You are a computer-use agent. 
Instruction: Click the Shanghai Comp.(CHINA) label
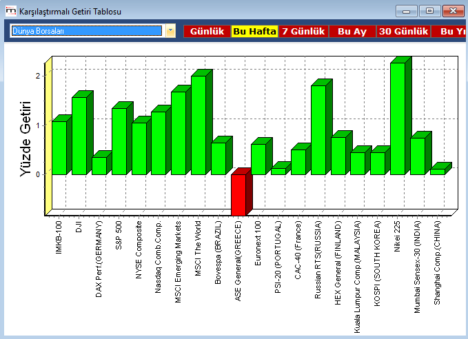[437, 263]
